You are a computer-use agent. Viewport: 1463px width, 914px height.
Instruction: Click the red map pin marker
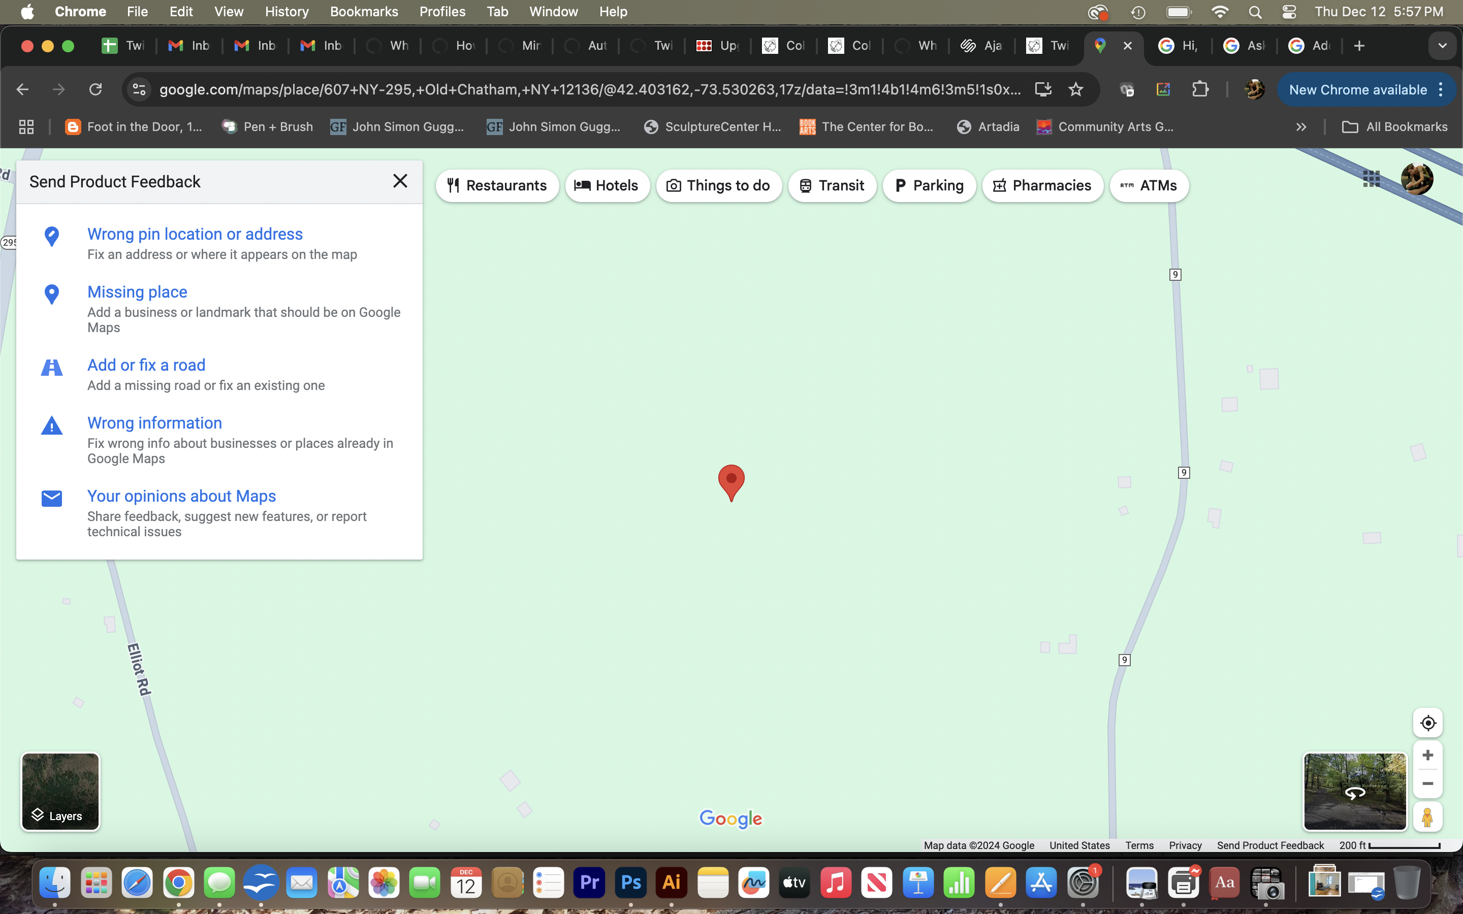coord(731,480)
